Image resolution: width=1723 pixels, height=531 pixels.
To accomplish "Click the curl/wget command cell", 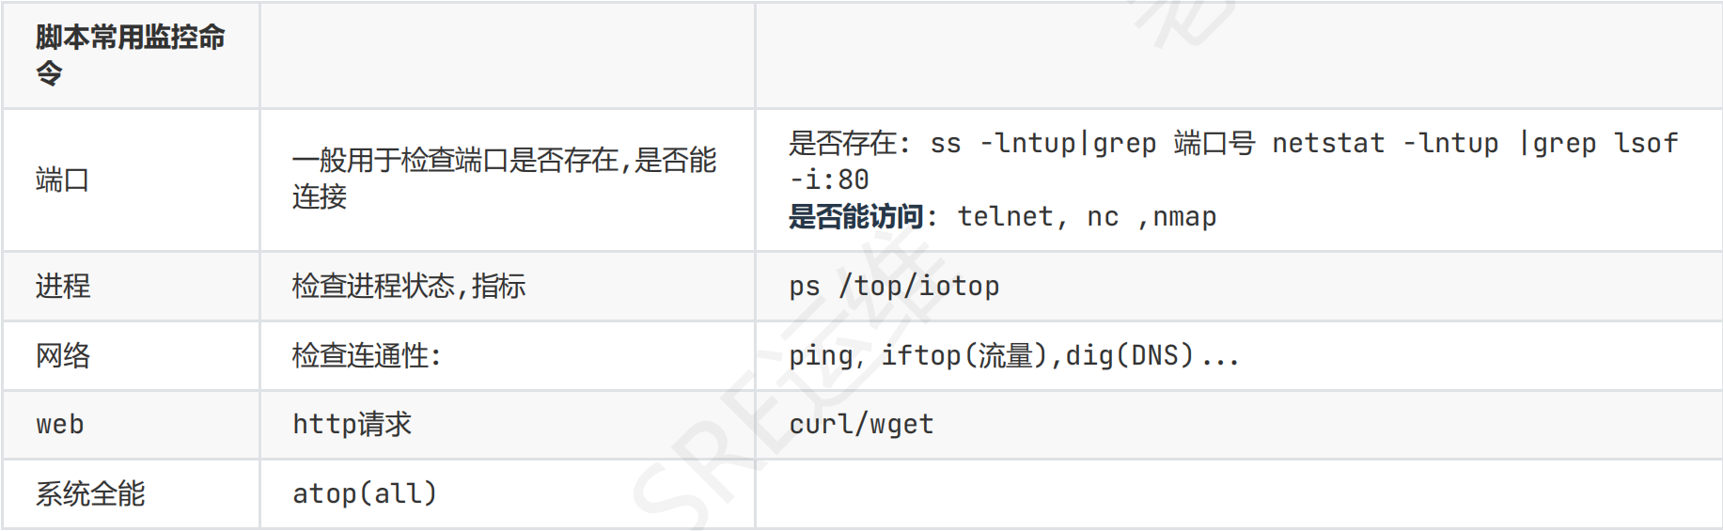I will [x=1239, y=425].
